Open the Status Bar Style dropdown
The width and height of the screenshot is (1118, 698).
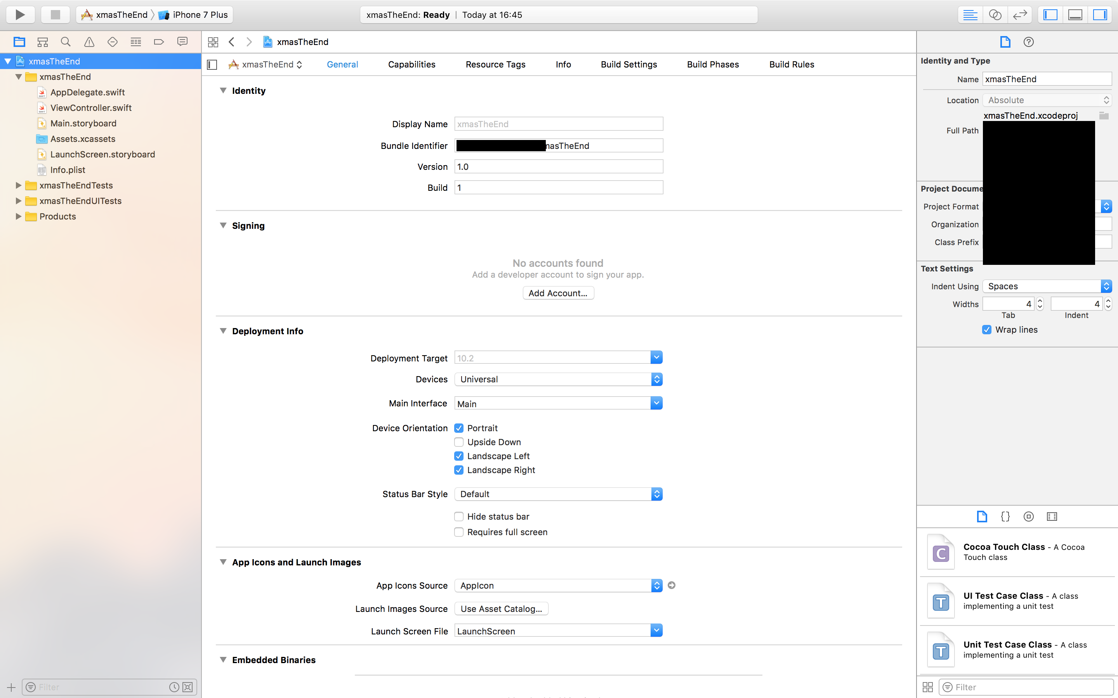[656, 494]
